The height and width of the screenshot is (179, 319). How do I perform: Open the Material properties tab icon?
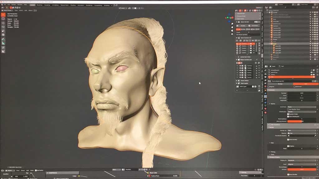pyautogui.click(x=265, y=108)
